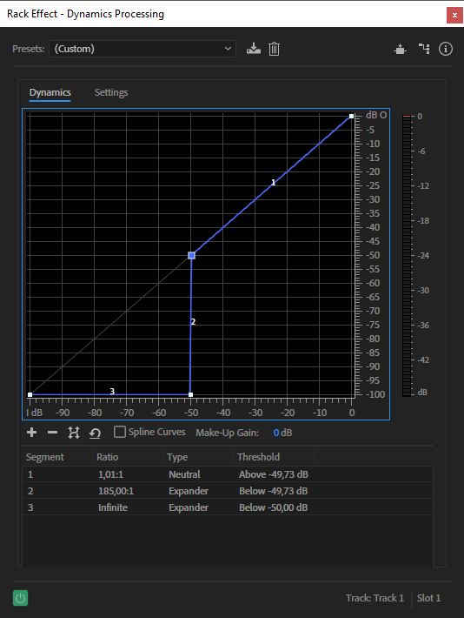Toggle effect routing icon near info
This screenshot has height=618, width=464.
[x=424, y=49]
